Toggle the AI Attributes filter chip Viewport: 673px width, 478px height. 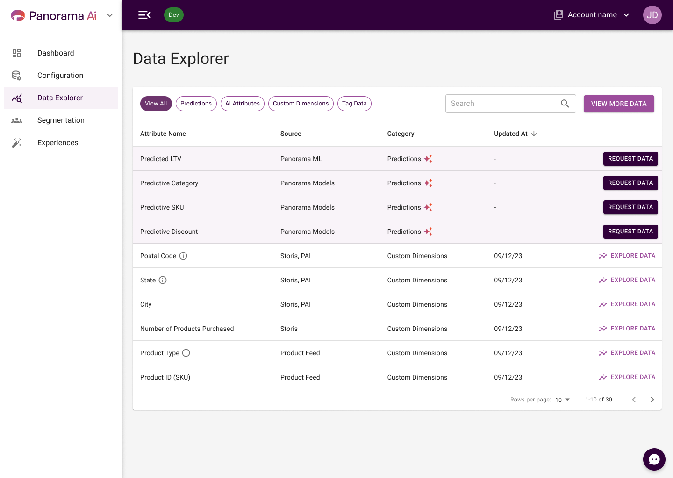coord(243,104)
